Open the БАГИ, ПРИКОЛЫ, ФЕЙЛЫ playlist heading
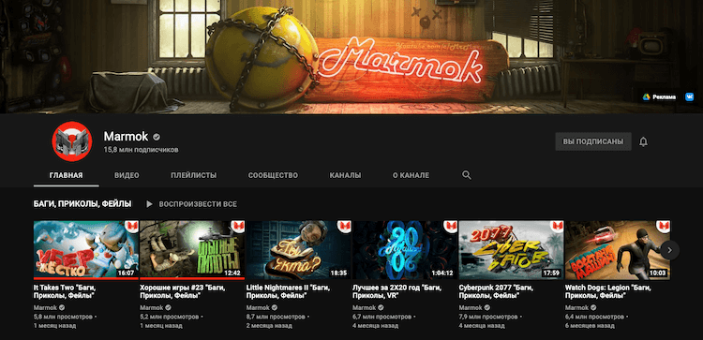 click(82, 204)
